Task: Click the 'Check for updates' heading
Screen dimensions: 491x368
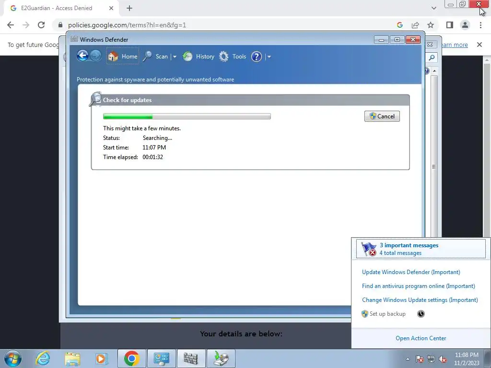Action: click(x=127, y=100)
